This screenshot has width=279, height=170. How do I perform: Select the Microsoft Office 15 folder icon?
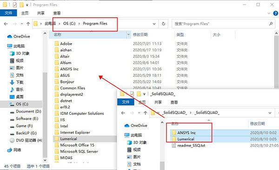tap(57, 145)
